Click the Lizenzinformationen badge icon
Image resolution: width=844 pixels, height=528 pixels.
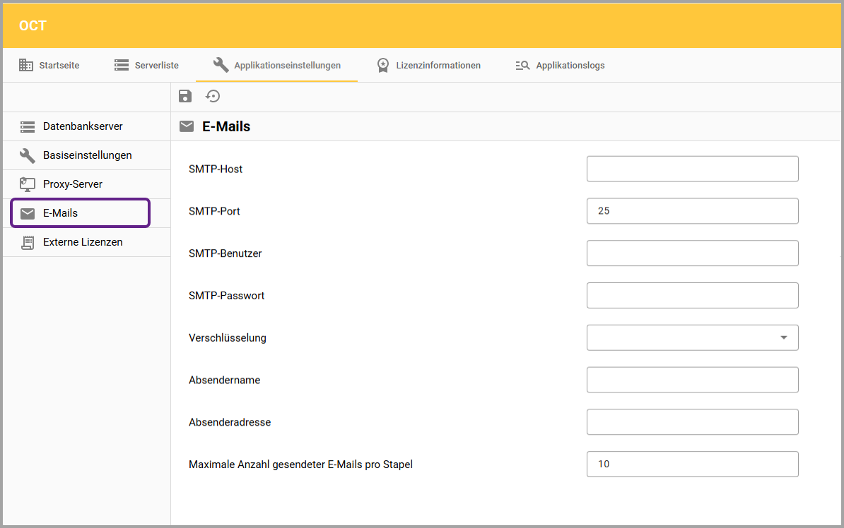382,65
